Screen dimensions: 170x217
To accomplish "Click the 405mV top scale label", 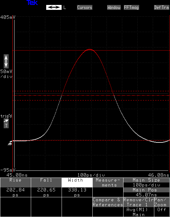I will coord(8,17).
